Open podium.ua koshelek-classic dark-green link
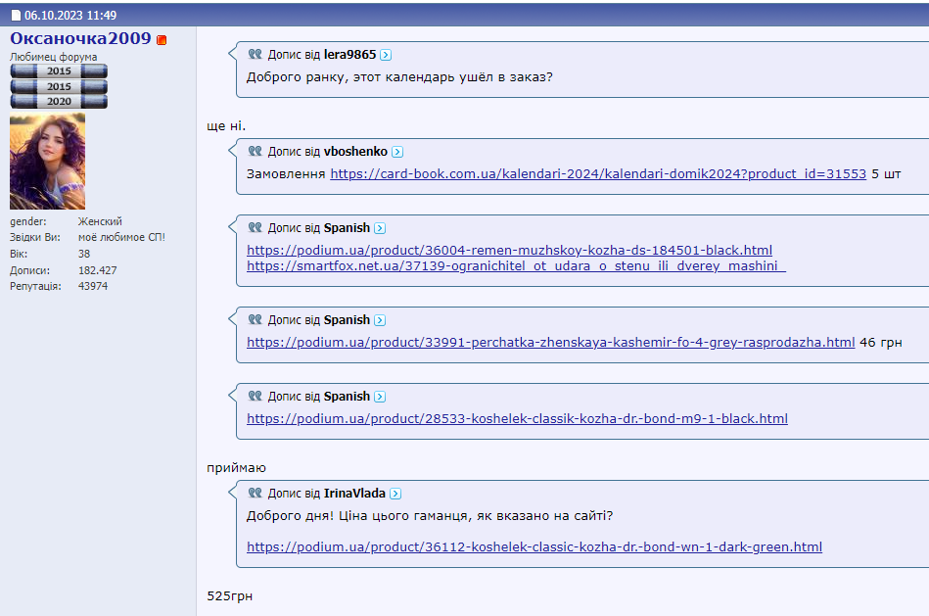The height and width of the screenshot is (616, 929). point(534,546)
